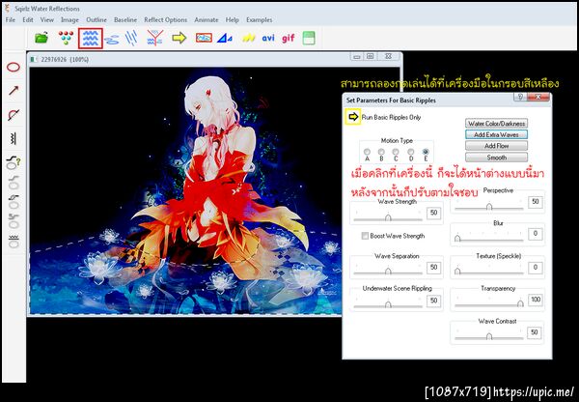Click the second greyed outline curve tool
Image resolution: width=579 pixels, height=402 pixels.
14,183
